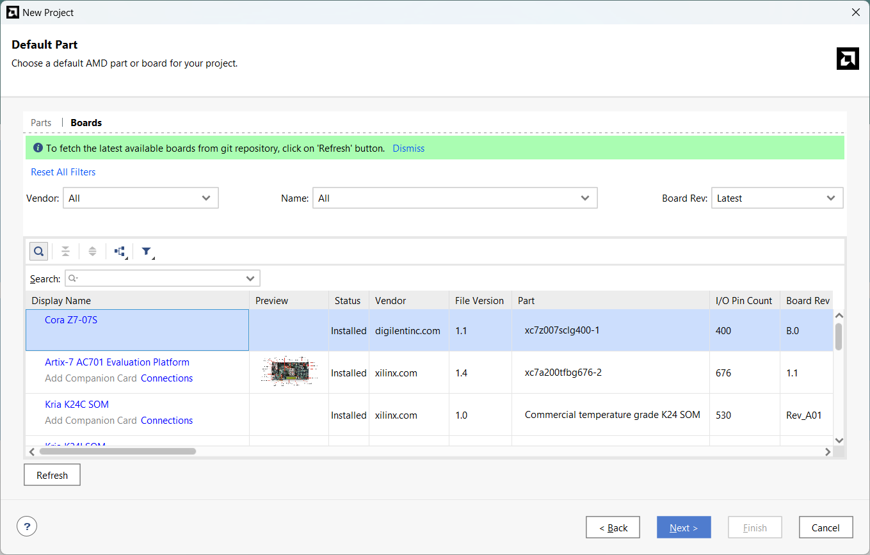The image size is (870, 555).
Task: Click the expand all rows icon
Action: click(92, 252)
